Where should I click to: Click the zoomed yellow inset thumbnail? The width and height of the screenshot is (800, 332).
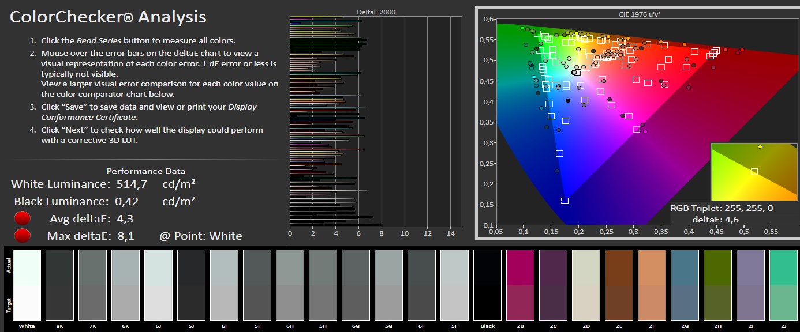tap(753, 172)
